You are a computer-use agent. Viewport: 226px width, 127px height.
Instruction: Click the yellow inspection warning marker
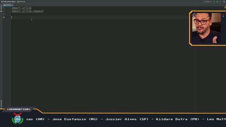[225, 7]
